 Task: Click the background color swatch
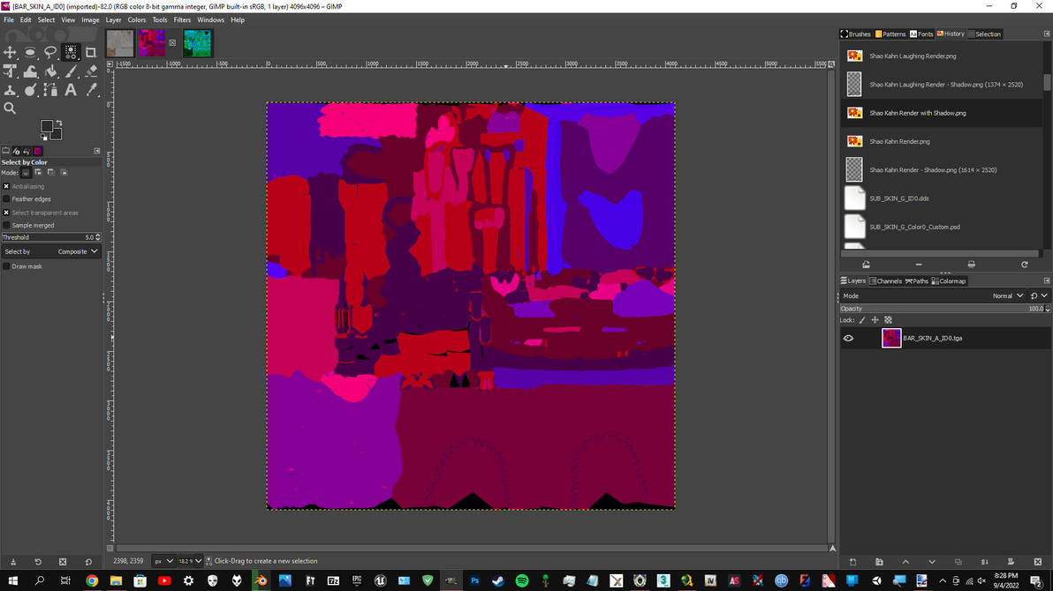[57, 134]
